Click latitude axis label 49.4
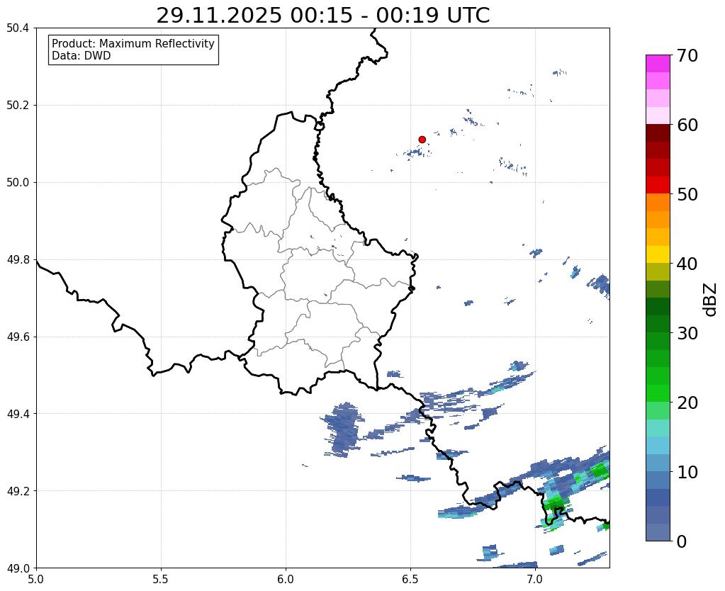 click(18, 414)
